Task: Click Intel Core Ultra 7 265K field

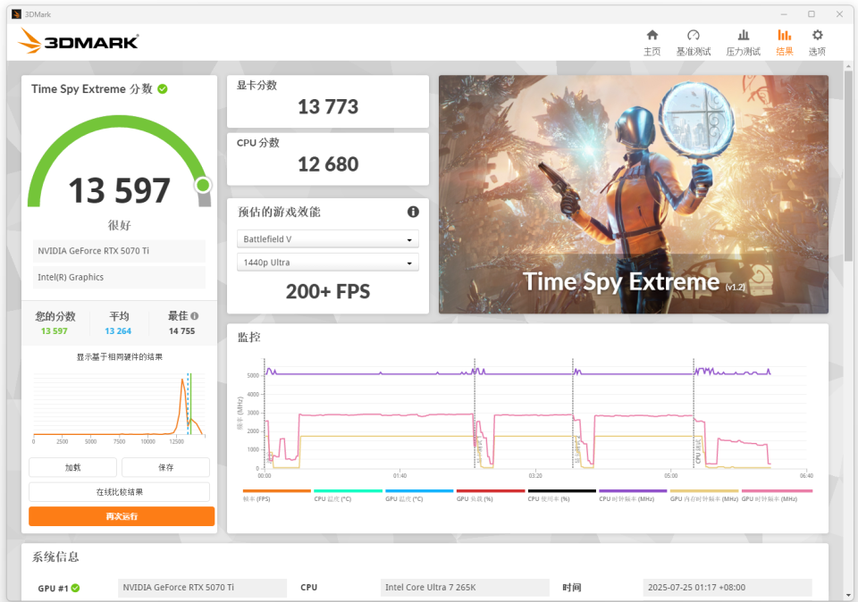Action: (x=465, y=587)
